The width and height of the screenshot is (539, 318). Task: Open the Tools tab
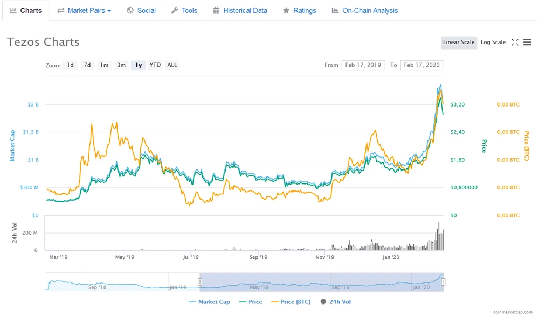coord(184,10)
